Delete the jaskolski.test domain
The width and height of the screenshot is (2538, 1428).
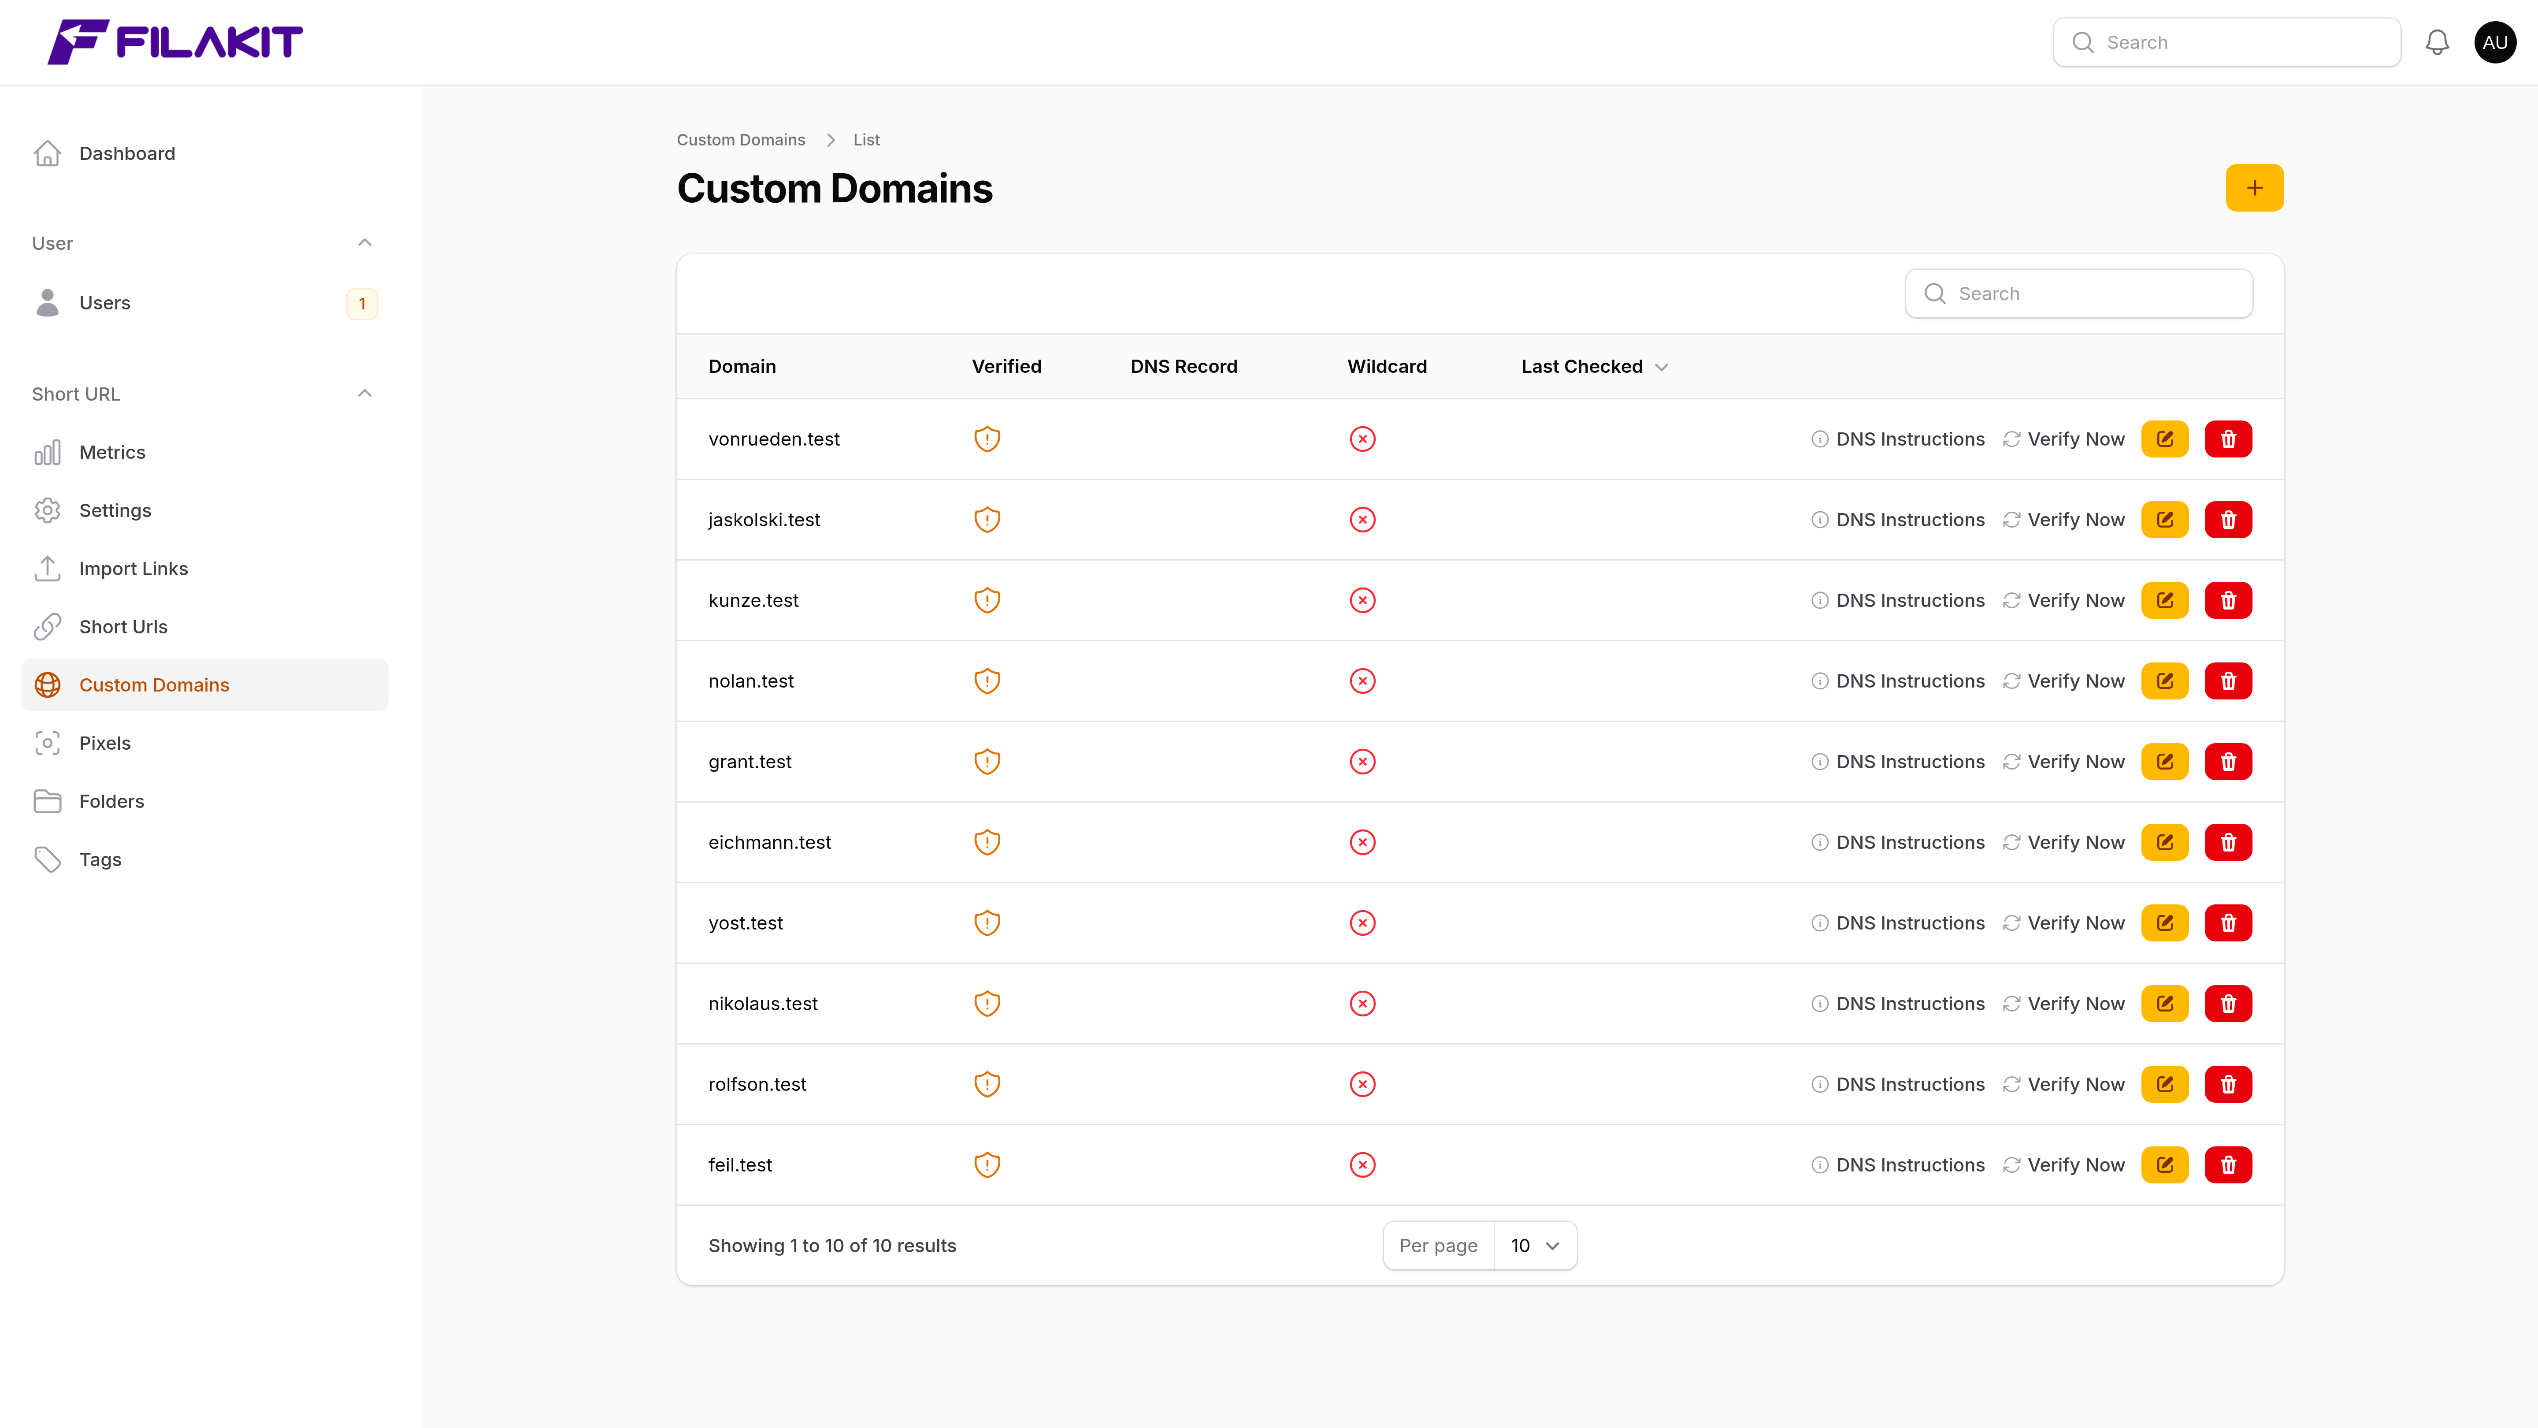point(2228,519)
